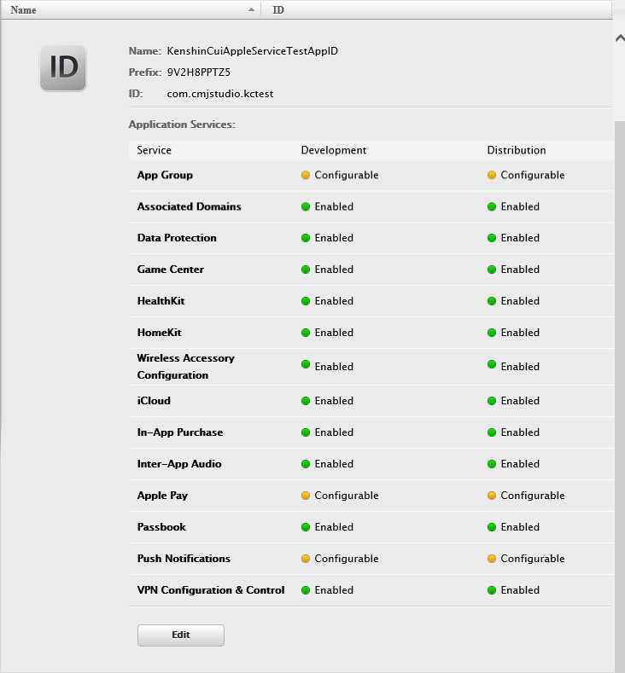Click the Associated Domains service label
625x673 pixels.
(189, 206)
